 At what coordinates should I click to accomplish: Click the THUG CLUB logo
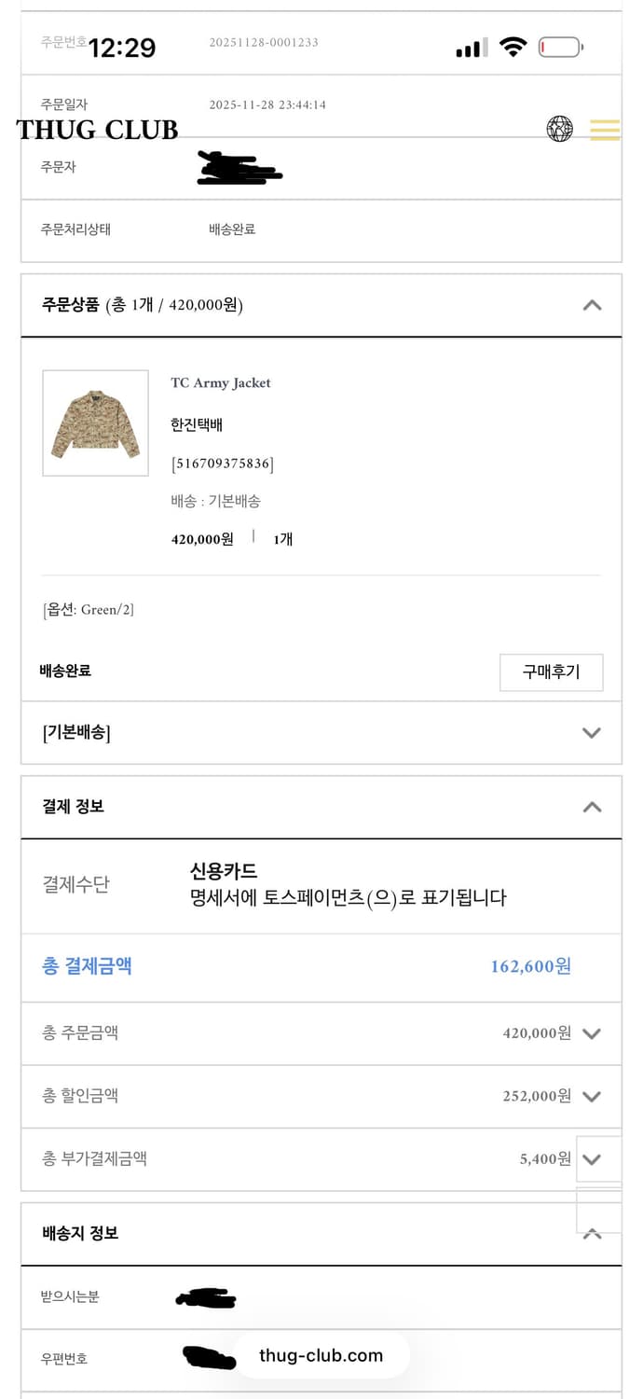point(96,130)
